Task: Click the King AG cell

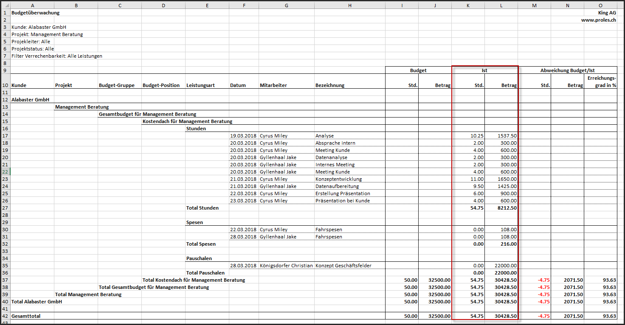Action: tap(607, 13)
